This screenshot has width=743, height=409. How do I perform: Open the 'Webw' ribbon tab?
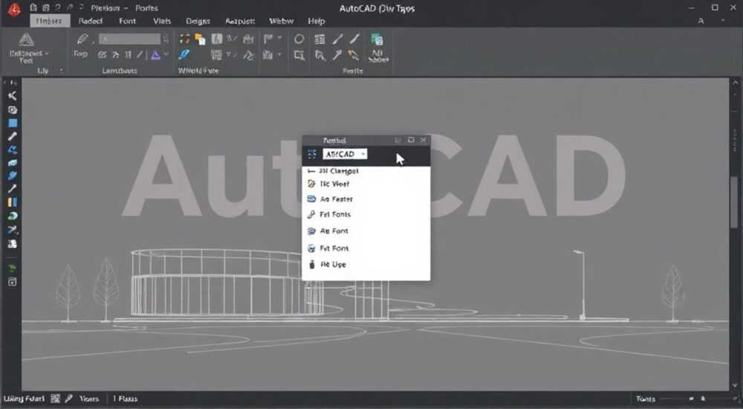coord(282,21)
